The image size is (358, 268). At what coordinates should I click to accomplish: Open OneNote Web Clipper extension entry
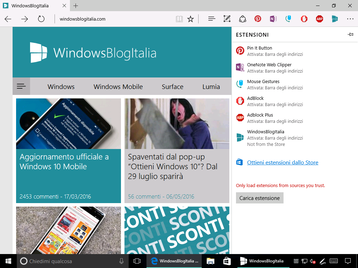(x=294, y=68)
